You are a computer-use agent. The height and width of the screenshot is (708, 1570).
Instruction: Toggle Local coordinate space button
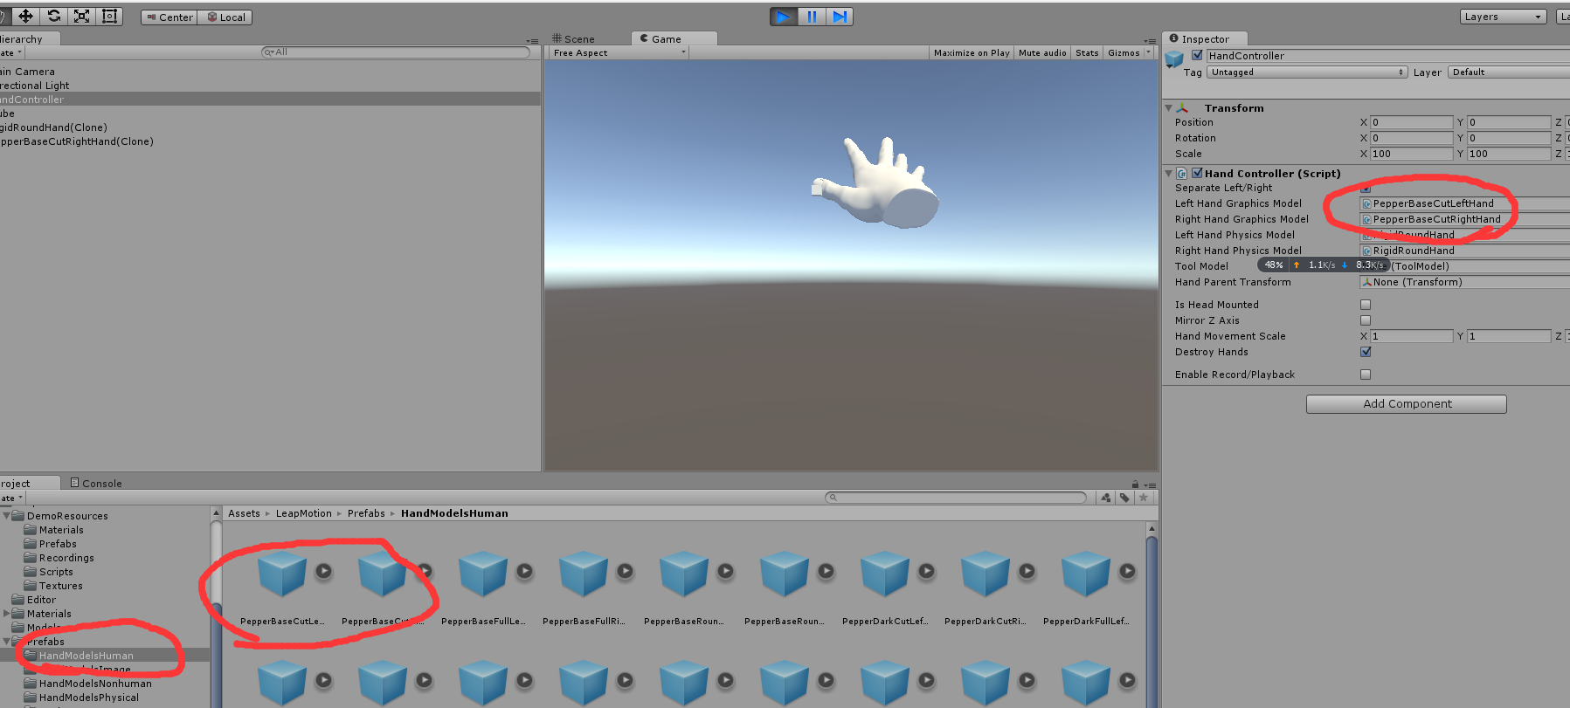[225, 17]
